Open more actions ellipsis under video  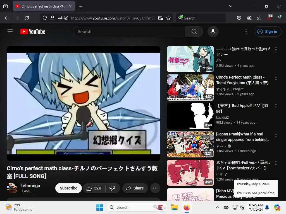pos(155,188)
